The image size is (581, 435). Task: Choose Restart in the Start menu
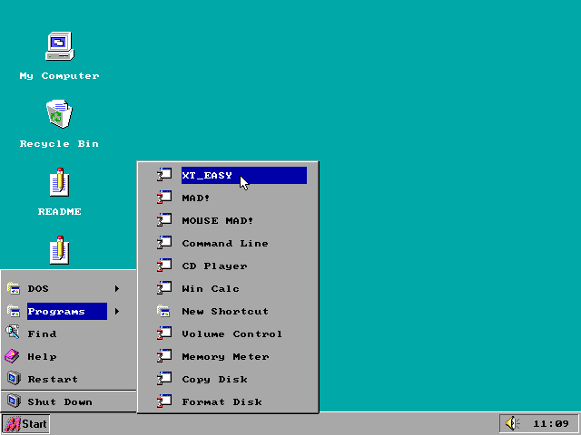point(69,379)
